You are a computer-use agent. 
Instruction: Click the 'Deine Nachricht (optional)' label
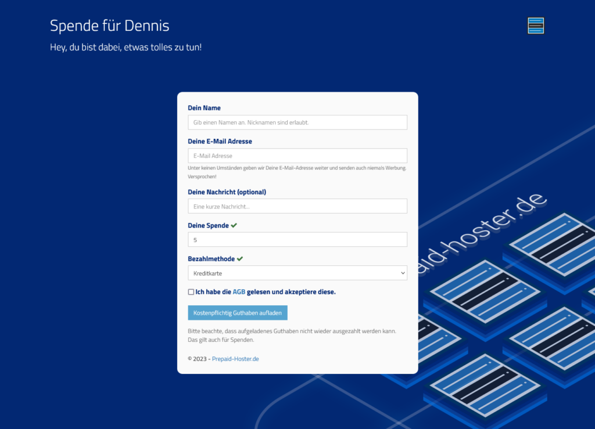tap(227, 192)
